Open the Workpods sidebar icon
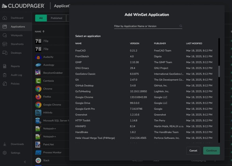 5,35
